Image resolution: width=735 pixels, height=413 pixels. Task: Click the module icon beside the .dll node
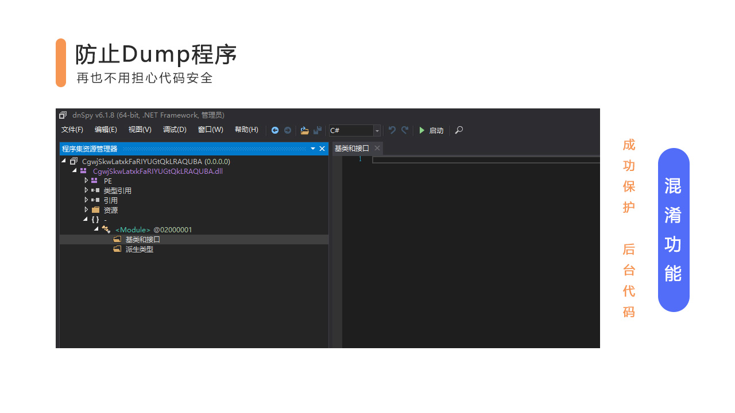tap(84, 171)
